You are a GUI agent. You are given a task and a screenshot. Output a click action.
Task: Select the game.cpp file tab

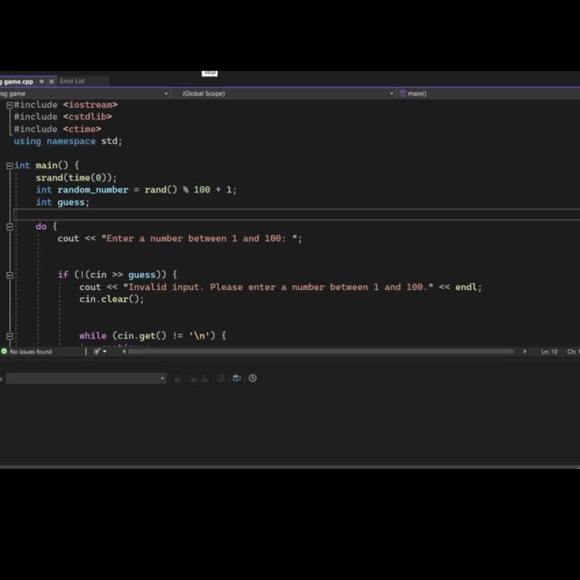(x=18, y=81)
